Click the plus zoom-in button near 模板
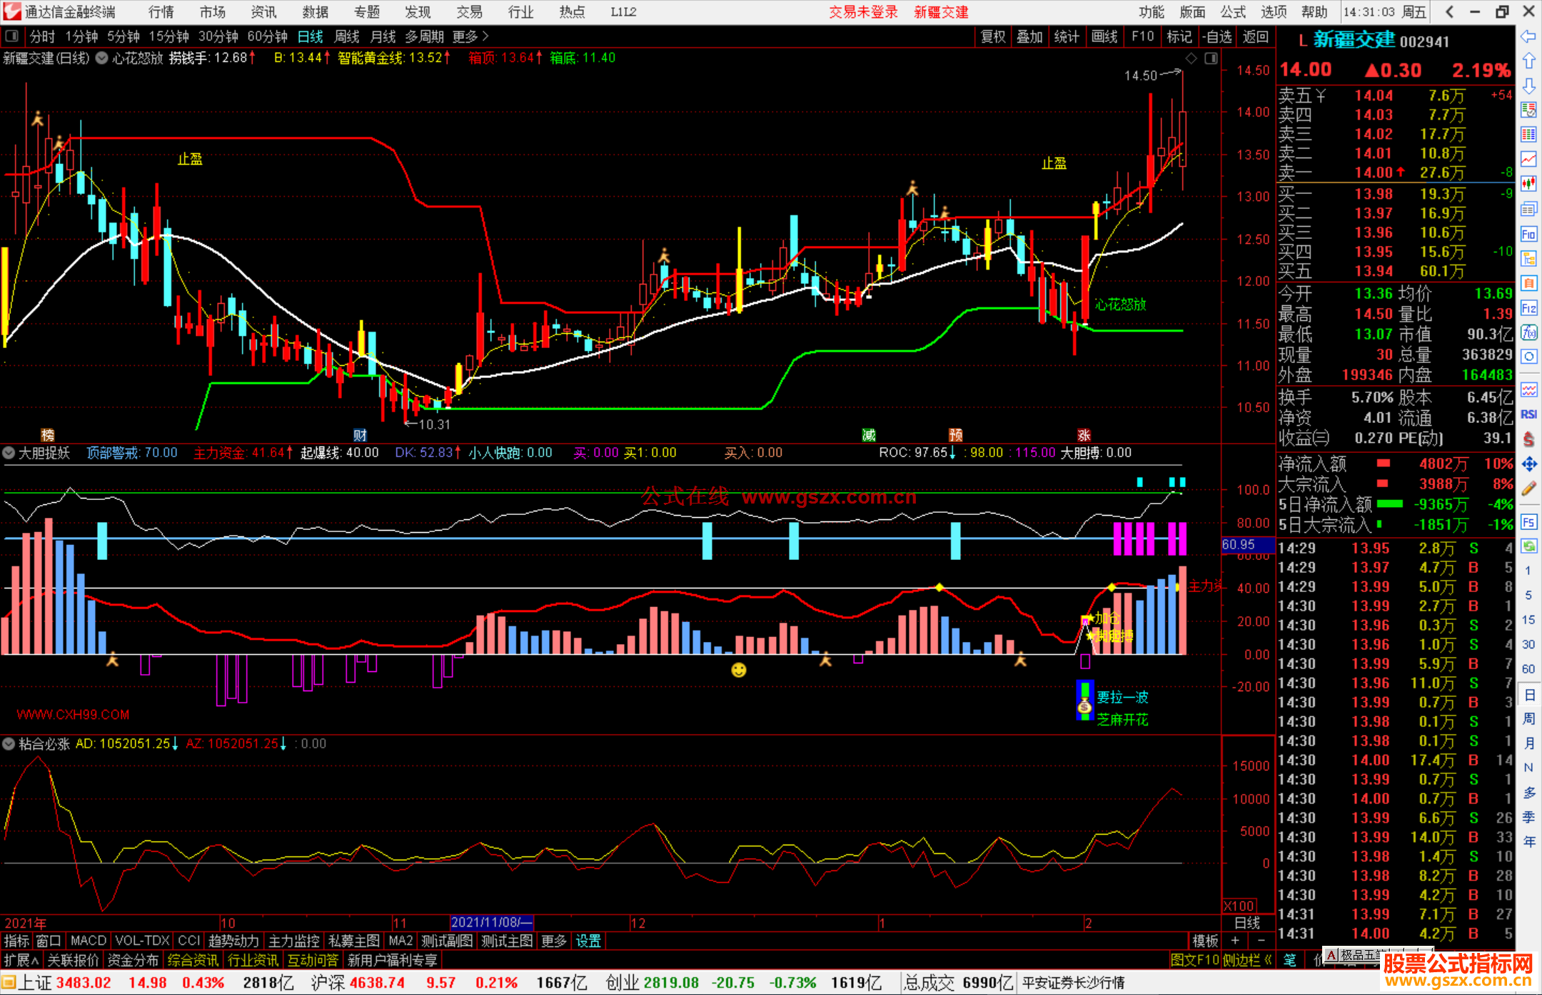This screenshot has height=995, width=1542. [1235, 941]
